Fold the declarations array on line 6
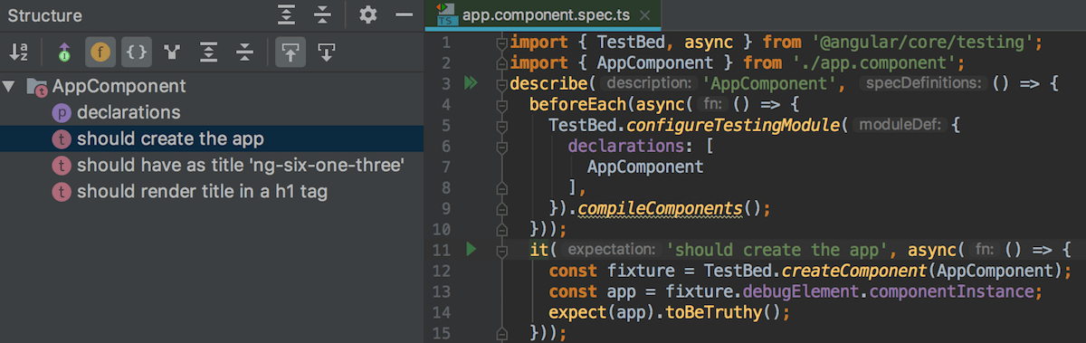 tap(501, 146)
